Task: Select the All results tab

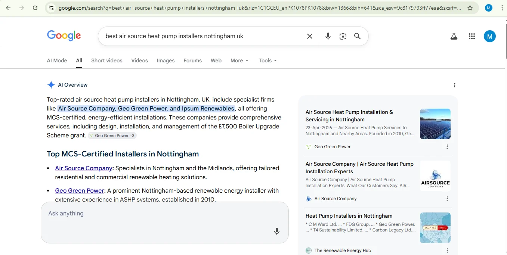Action: (79, 60)
